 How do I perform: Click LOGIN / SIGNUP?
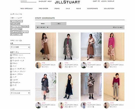coord(108,1)
